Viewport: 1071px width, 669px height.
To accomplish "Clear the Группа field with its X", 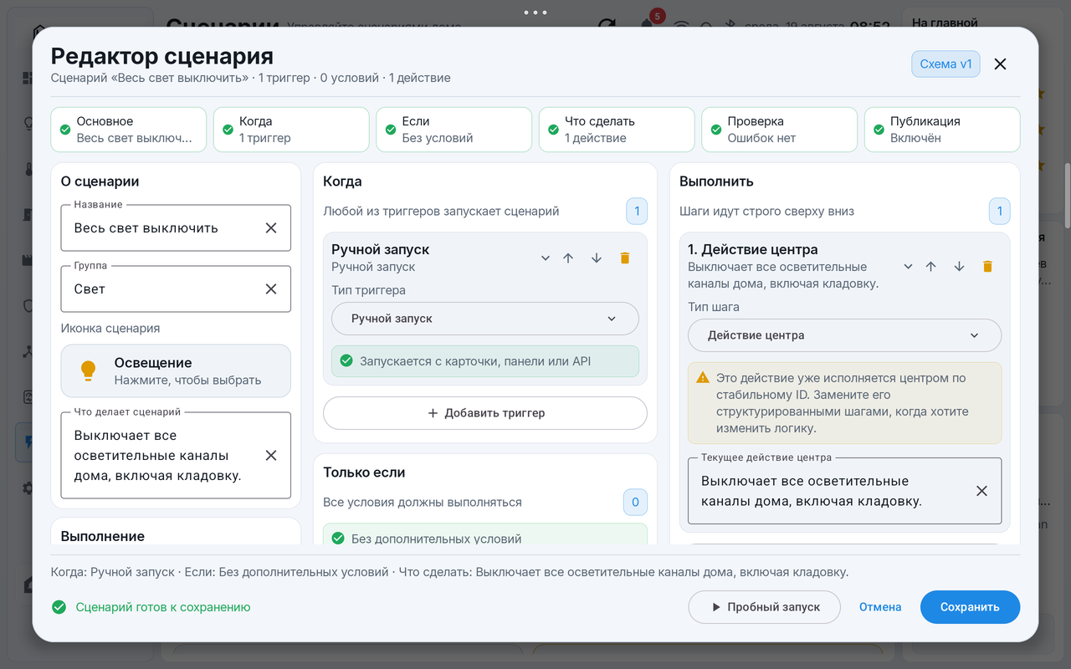I will (x=271, y=289).
